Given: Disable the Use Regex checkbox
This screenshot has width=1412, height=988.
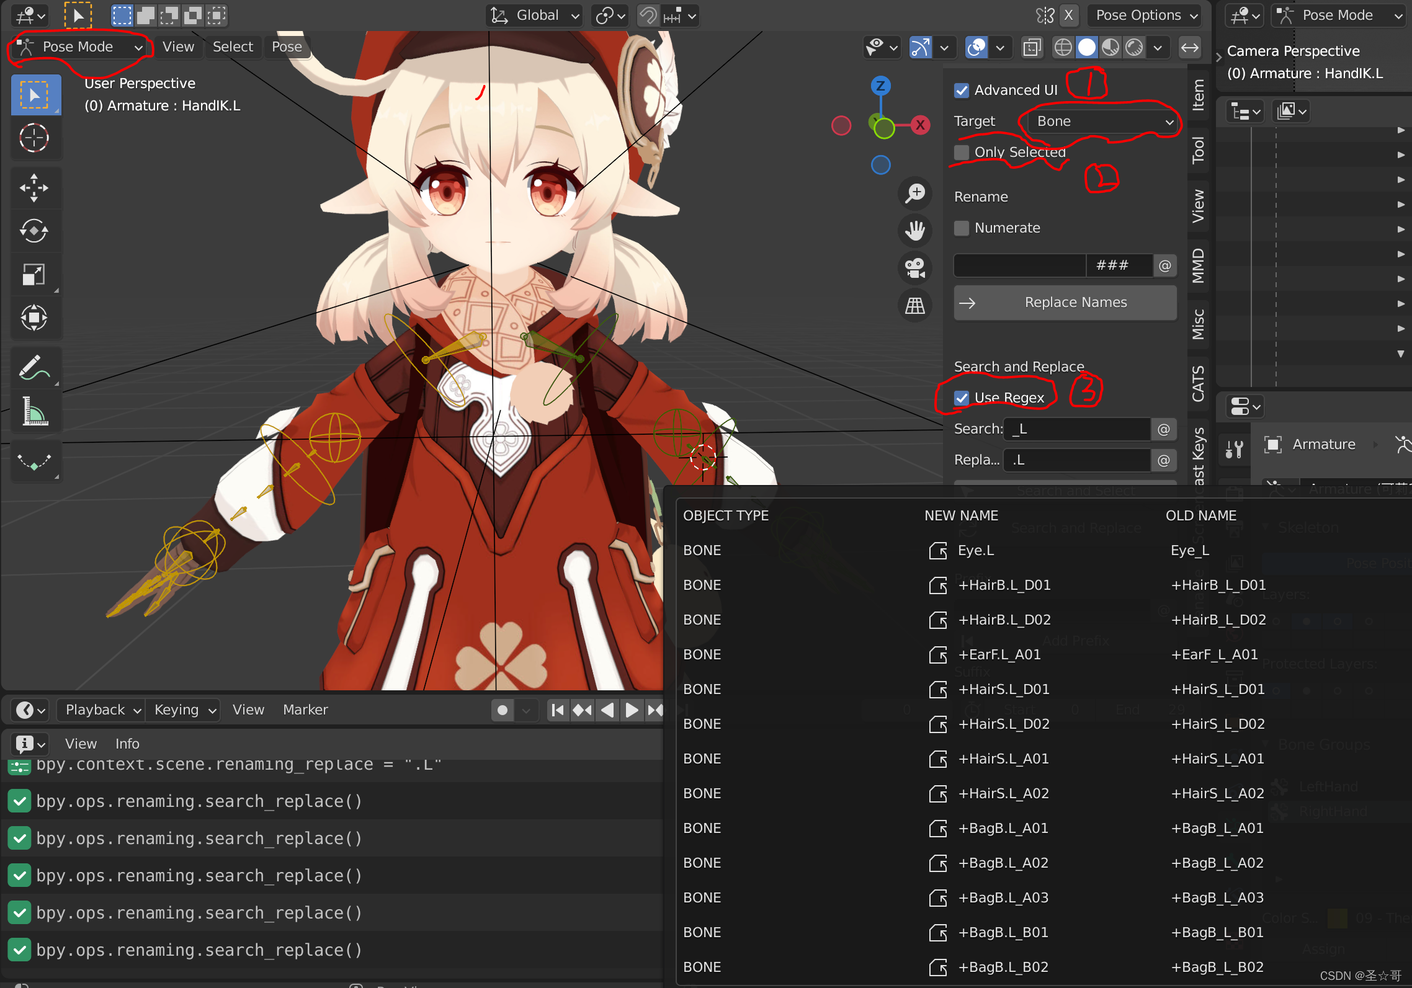Looking at the screenshot, I should (x=962, y=398).
